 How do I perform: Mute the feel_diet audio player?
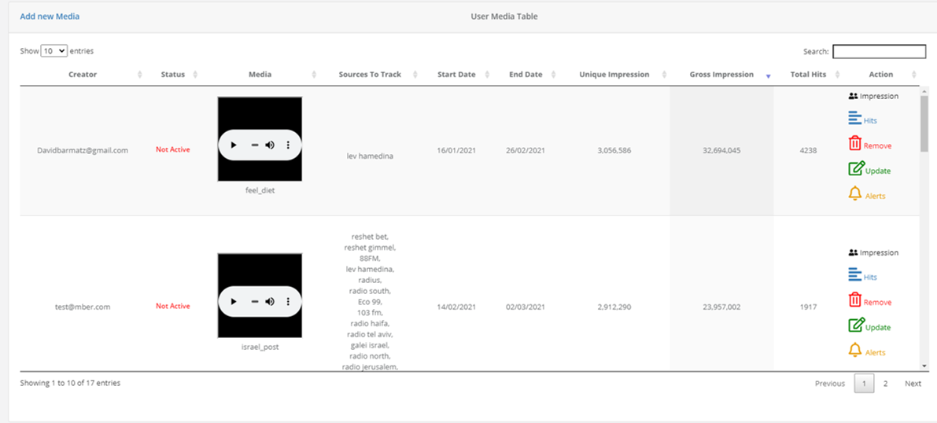(270, 145)
